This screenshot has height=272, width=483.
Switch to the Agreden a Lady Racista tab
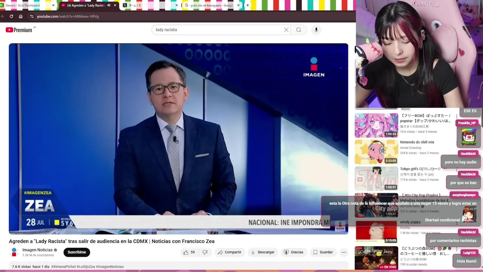click(89, 5)
